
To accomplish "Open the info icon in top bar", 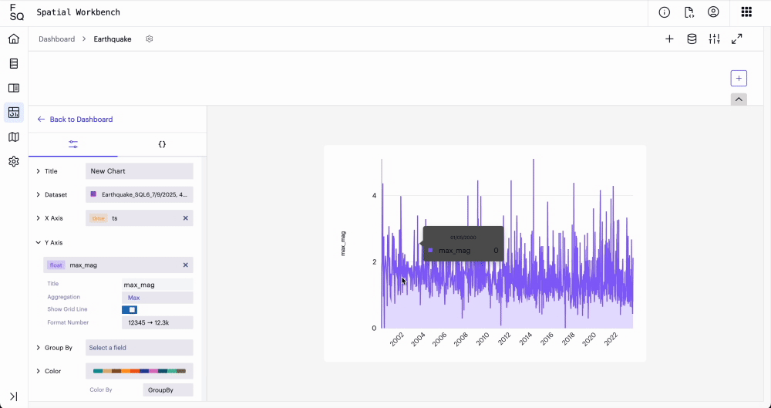I will click(665, 13).
